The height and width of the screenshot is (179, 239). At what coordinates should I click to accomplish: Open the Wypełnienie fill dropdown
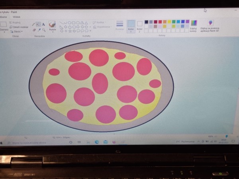click(102, 27)
